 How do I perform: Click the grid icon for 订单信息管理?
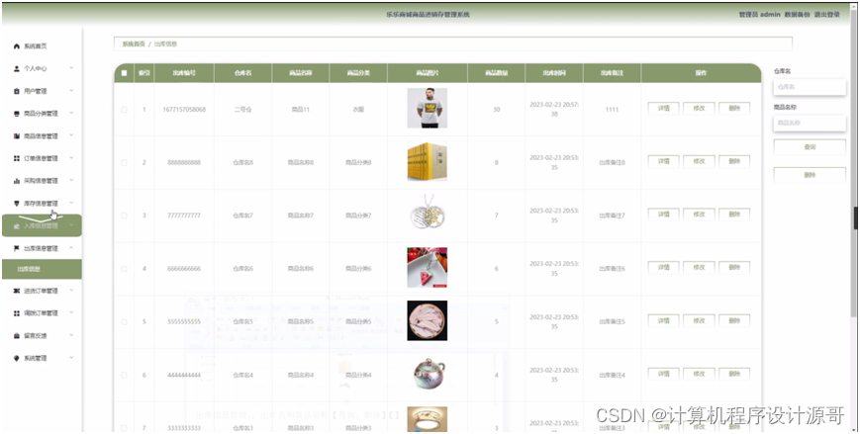pos(17,158)
